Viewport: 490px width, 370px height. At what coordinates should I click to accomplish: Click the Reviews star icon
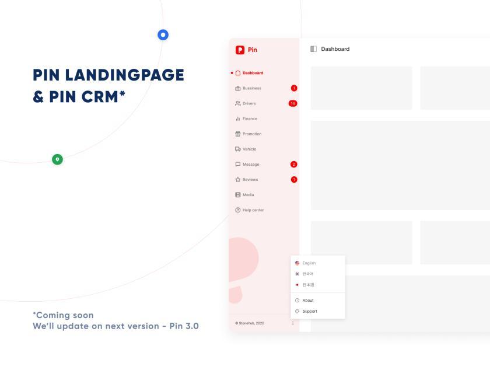tap(238, 180)
